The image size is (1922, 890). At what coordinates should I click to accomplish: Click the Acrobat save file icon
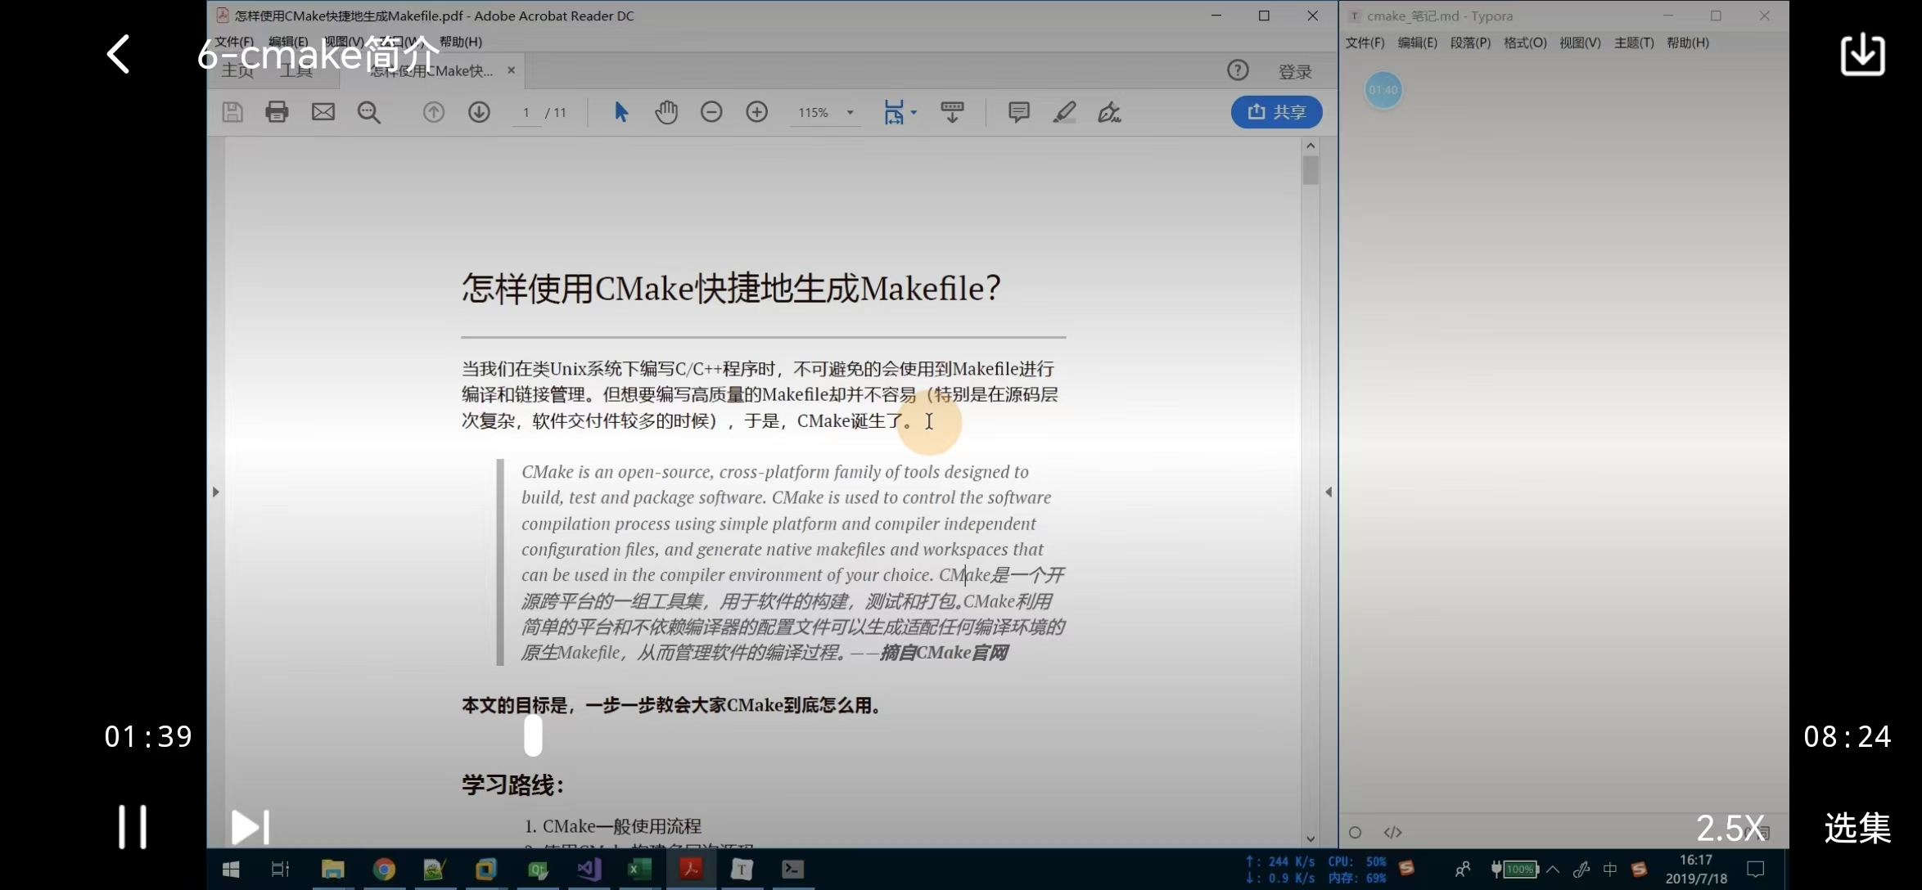pyautogui.click(x=232, y=112)
